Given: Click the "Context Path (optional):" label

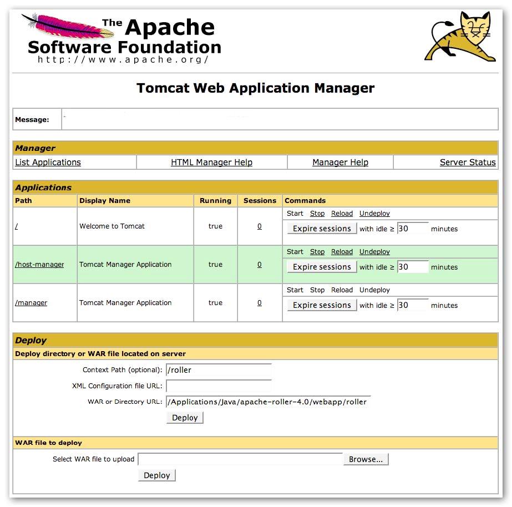Looking at the screenshot, I should click(x=123, y=370).
